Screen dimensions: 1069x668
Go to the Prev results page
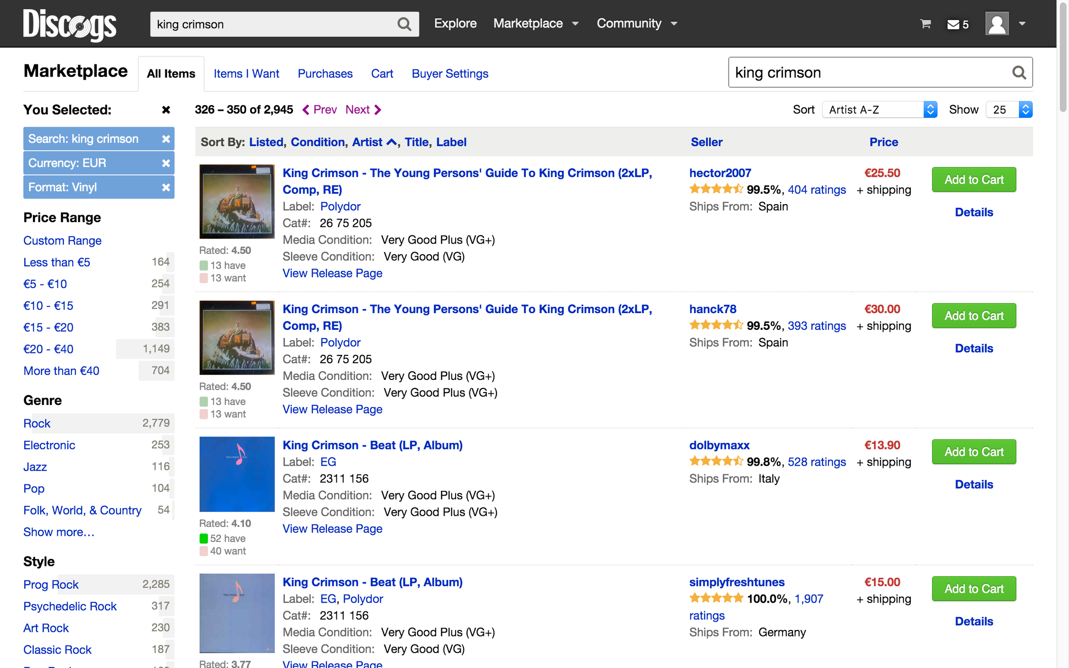click(x=319, y=109)
